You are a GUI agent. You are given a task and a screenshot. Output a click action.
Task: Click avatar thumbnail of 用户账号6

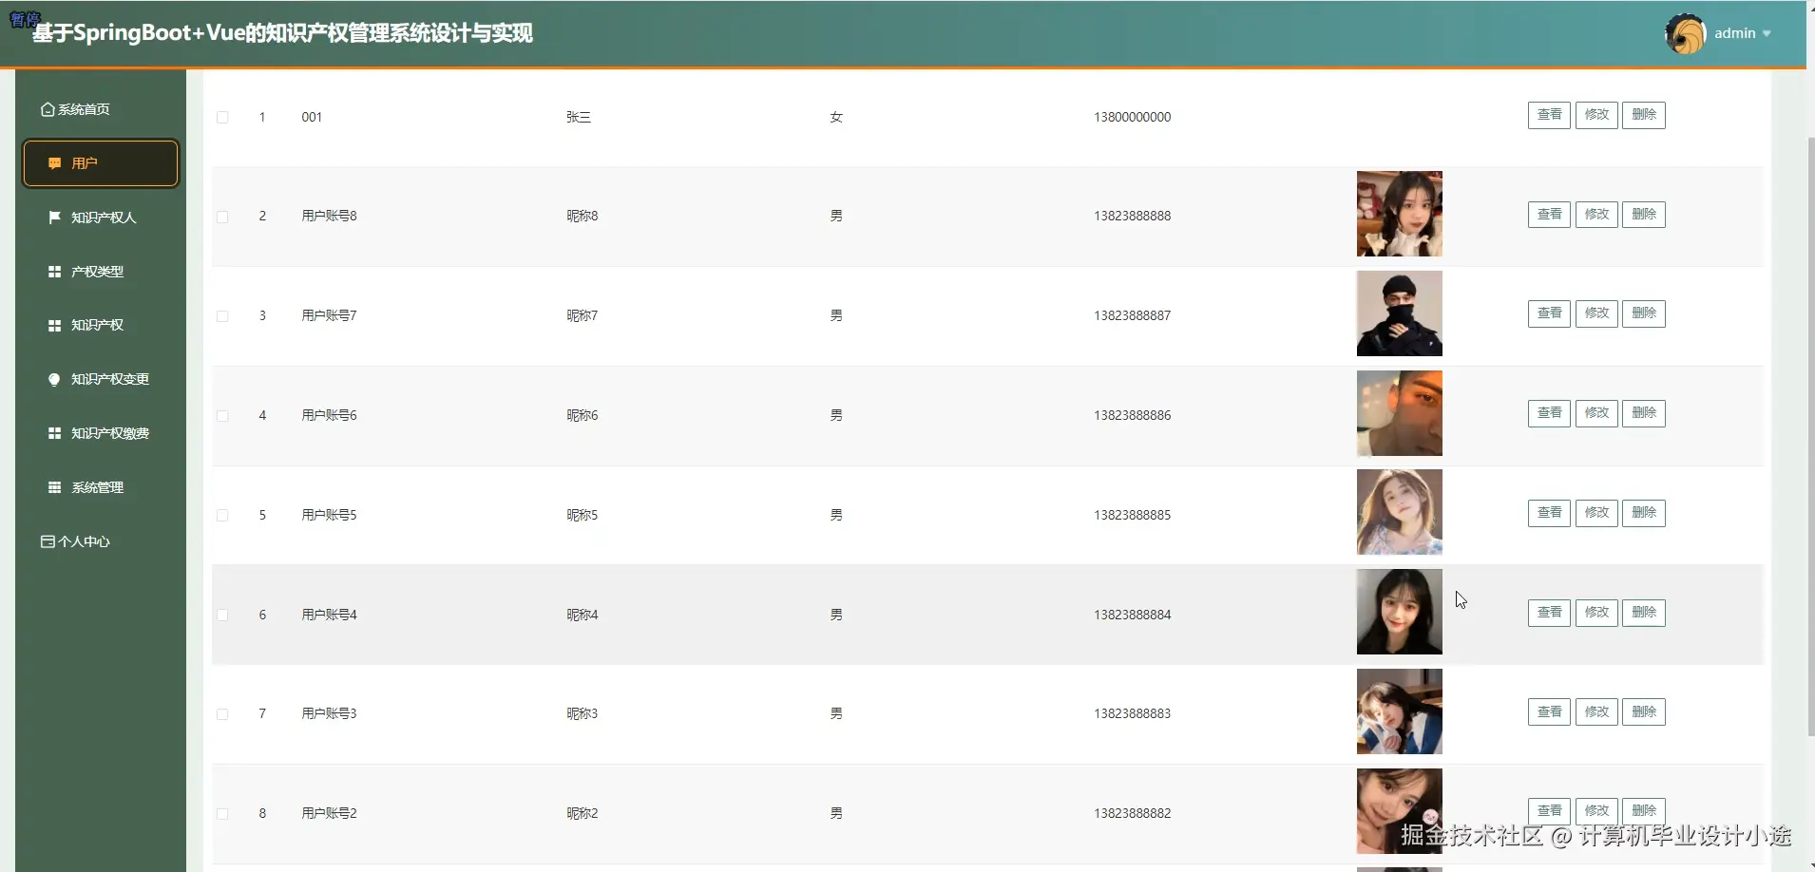pyautogui.click(x=1400, y=413)
